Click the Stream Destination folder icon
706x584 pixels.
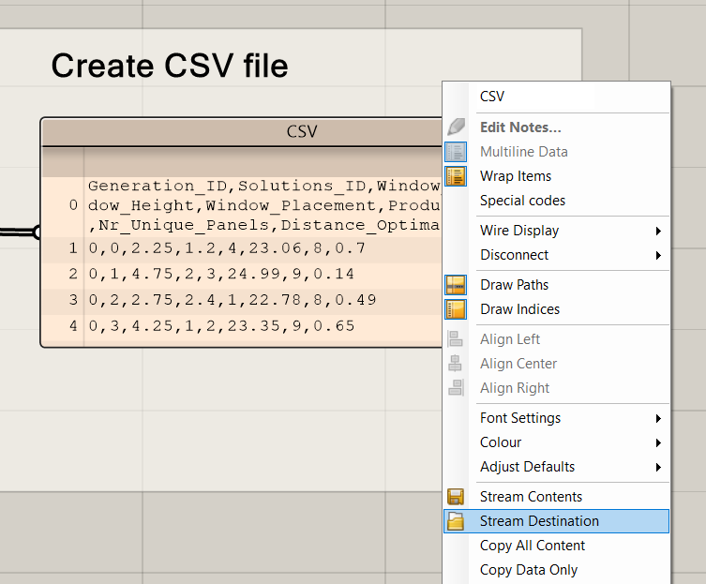pyautogui.click(x=456, y=521)
